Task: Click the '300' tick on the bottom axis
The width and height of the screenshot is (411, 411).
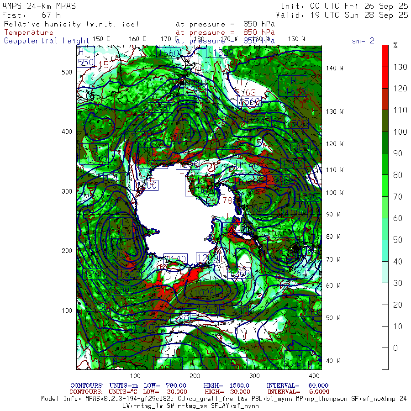Action: click(254, 376)
